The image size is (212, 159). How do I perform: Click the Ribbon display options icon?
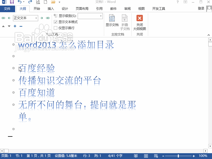(x=185, y=2)
